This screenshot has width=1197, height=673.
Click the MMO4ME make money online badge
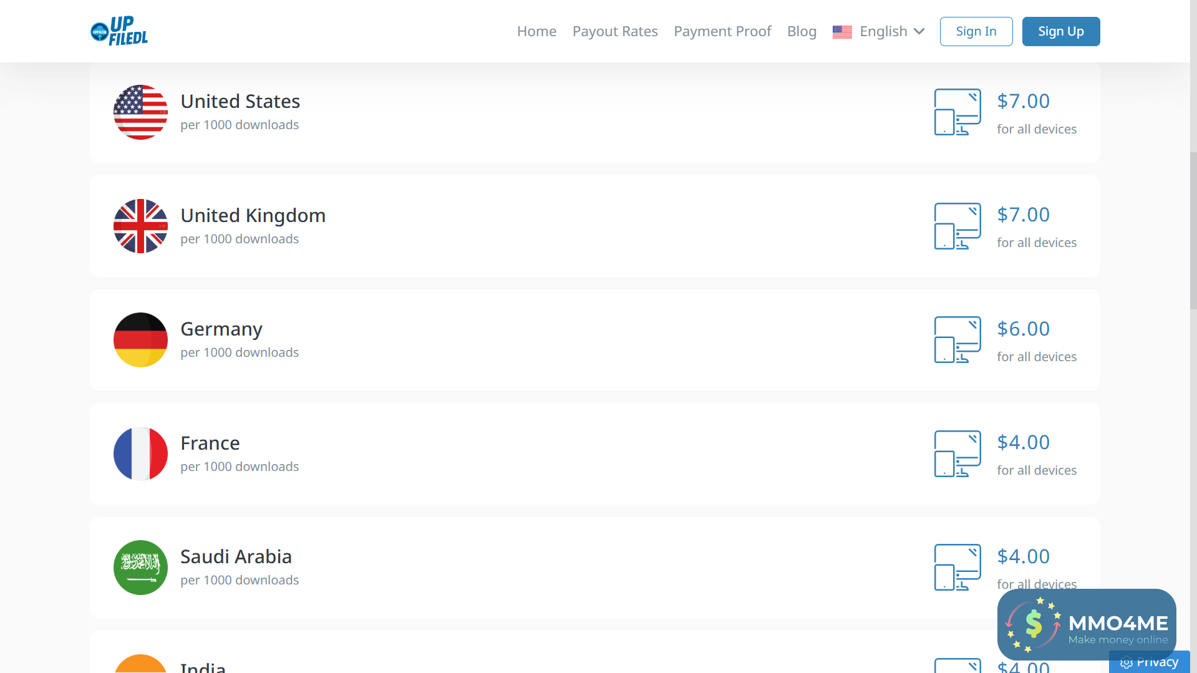click(x=1086, y=624)
